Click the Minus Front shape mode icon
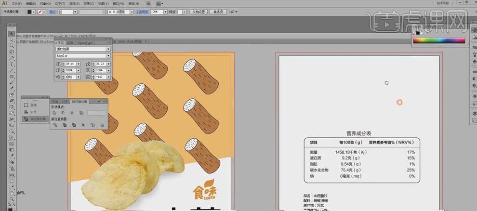This screenshot has height=211, width=477. (64, 113)
